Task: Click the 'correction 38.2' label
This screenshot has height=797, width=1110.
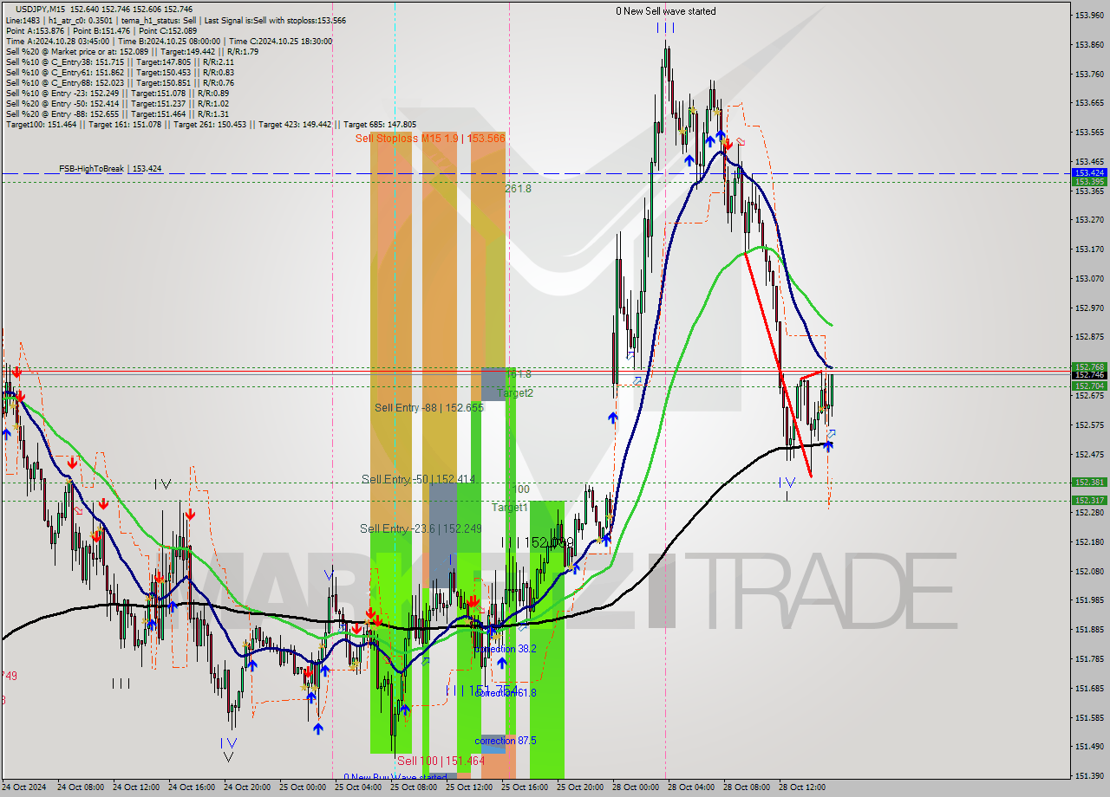Action: tap(506, 649)
